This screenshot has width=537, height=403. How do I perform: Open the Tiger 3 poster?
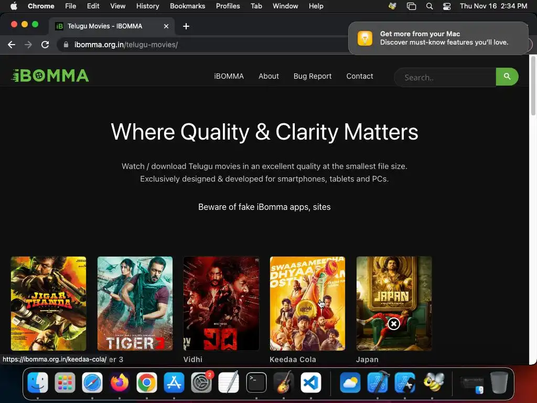click(x=135, y=303)
